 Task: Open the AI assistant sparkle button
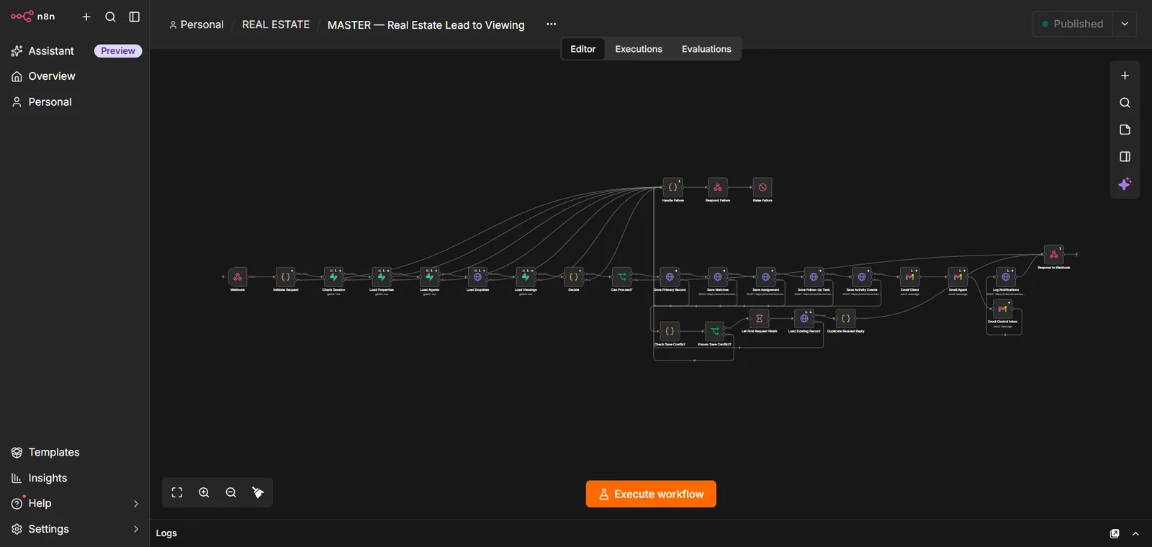pyautogui.click(x=1125, y=184)
